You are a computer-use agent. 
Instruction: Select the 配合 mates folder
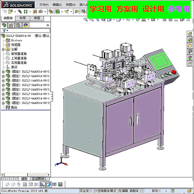pyautogui.click(x=14, y=107)
